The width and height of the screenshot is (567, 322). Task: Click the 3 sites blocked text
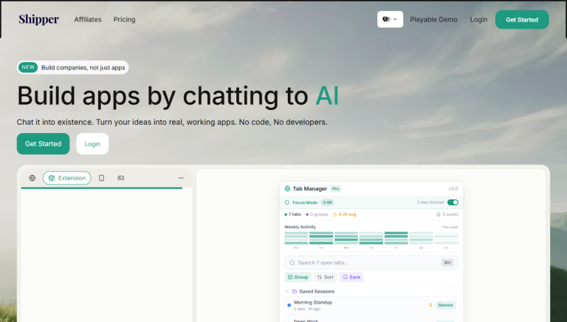point(430,202)
